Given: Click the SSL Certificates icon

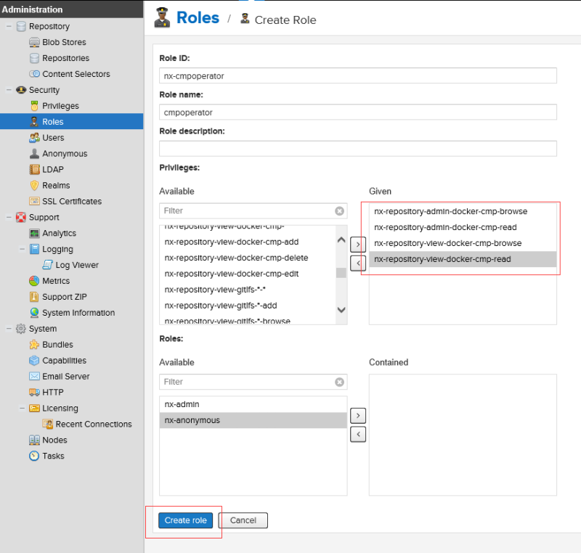Looking at the screenshot, I should [34, 202].
